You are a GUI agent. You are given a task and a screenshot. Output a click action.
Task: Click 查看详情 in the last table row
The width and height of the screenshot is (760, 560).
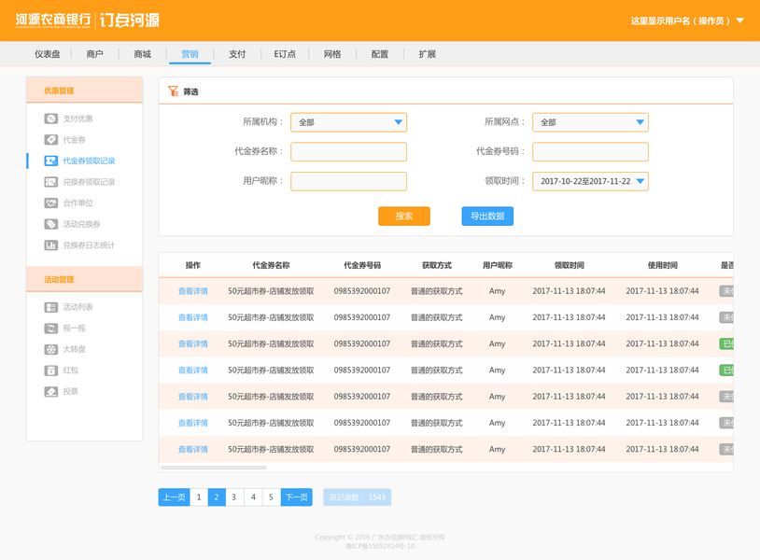(x=193, y=450)
